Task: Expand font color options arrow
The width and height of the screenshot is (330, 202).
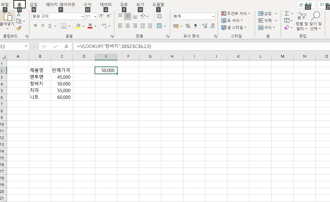Action: 95,26
